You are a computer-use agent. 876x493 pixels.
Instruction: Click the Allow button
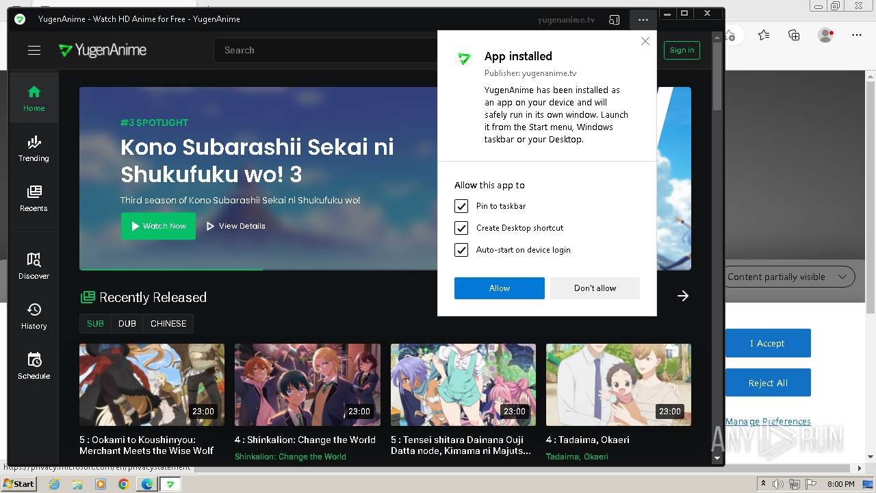click(x=500, y=288)
